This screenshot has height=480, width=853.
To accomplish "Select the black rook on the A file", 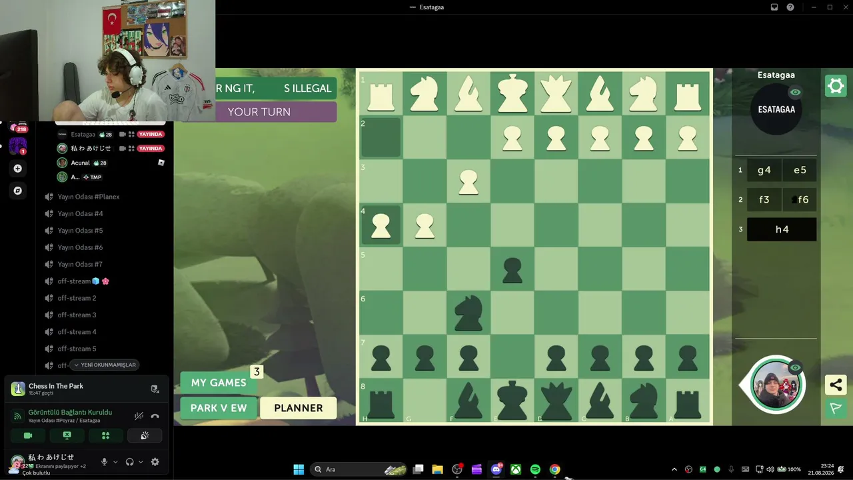I will (687, 403).
